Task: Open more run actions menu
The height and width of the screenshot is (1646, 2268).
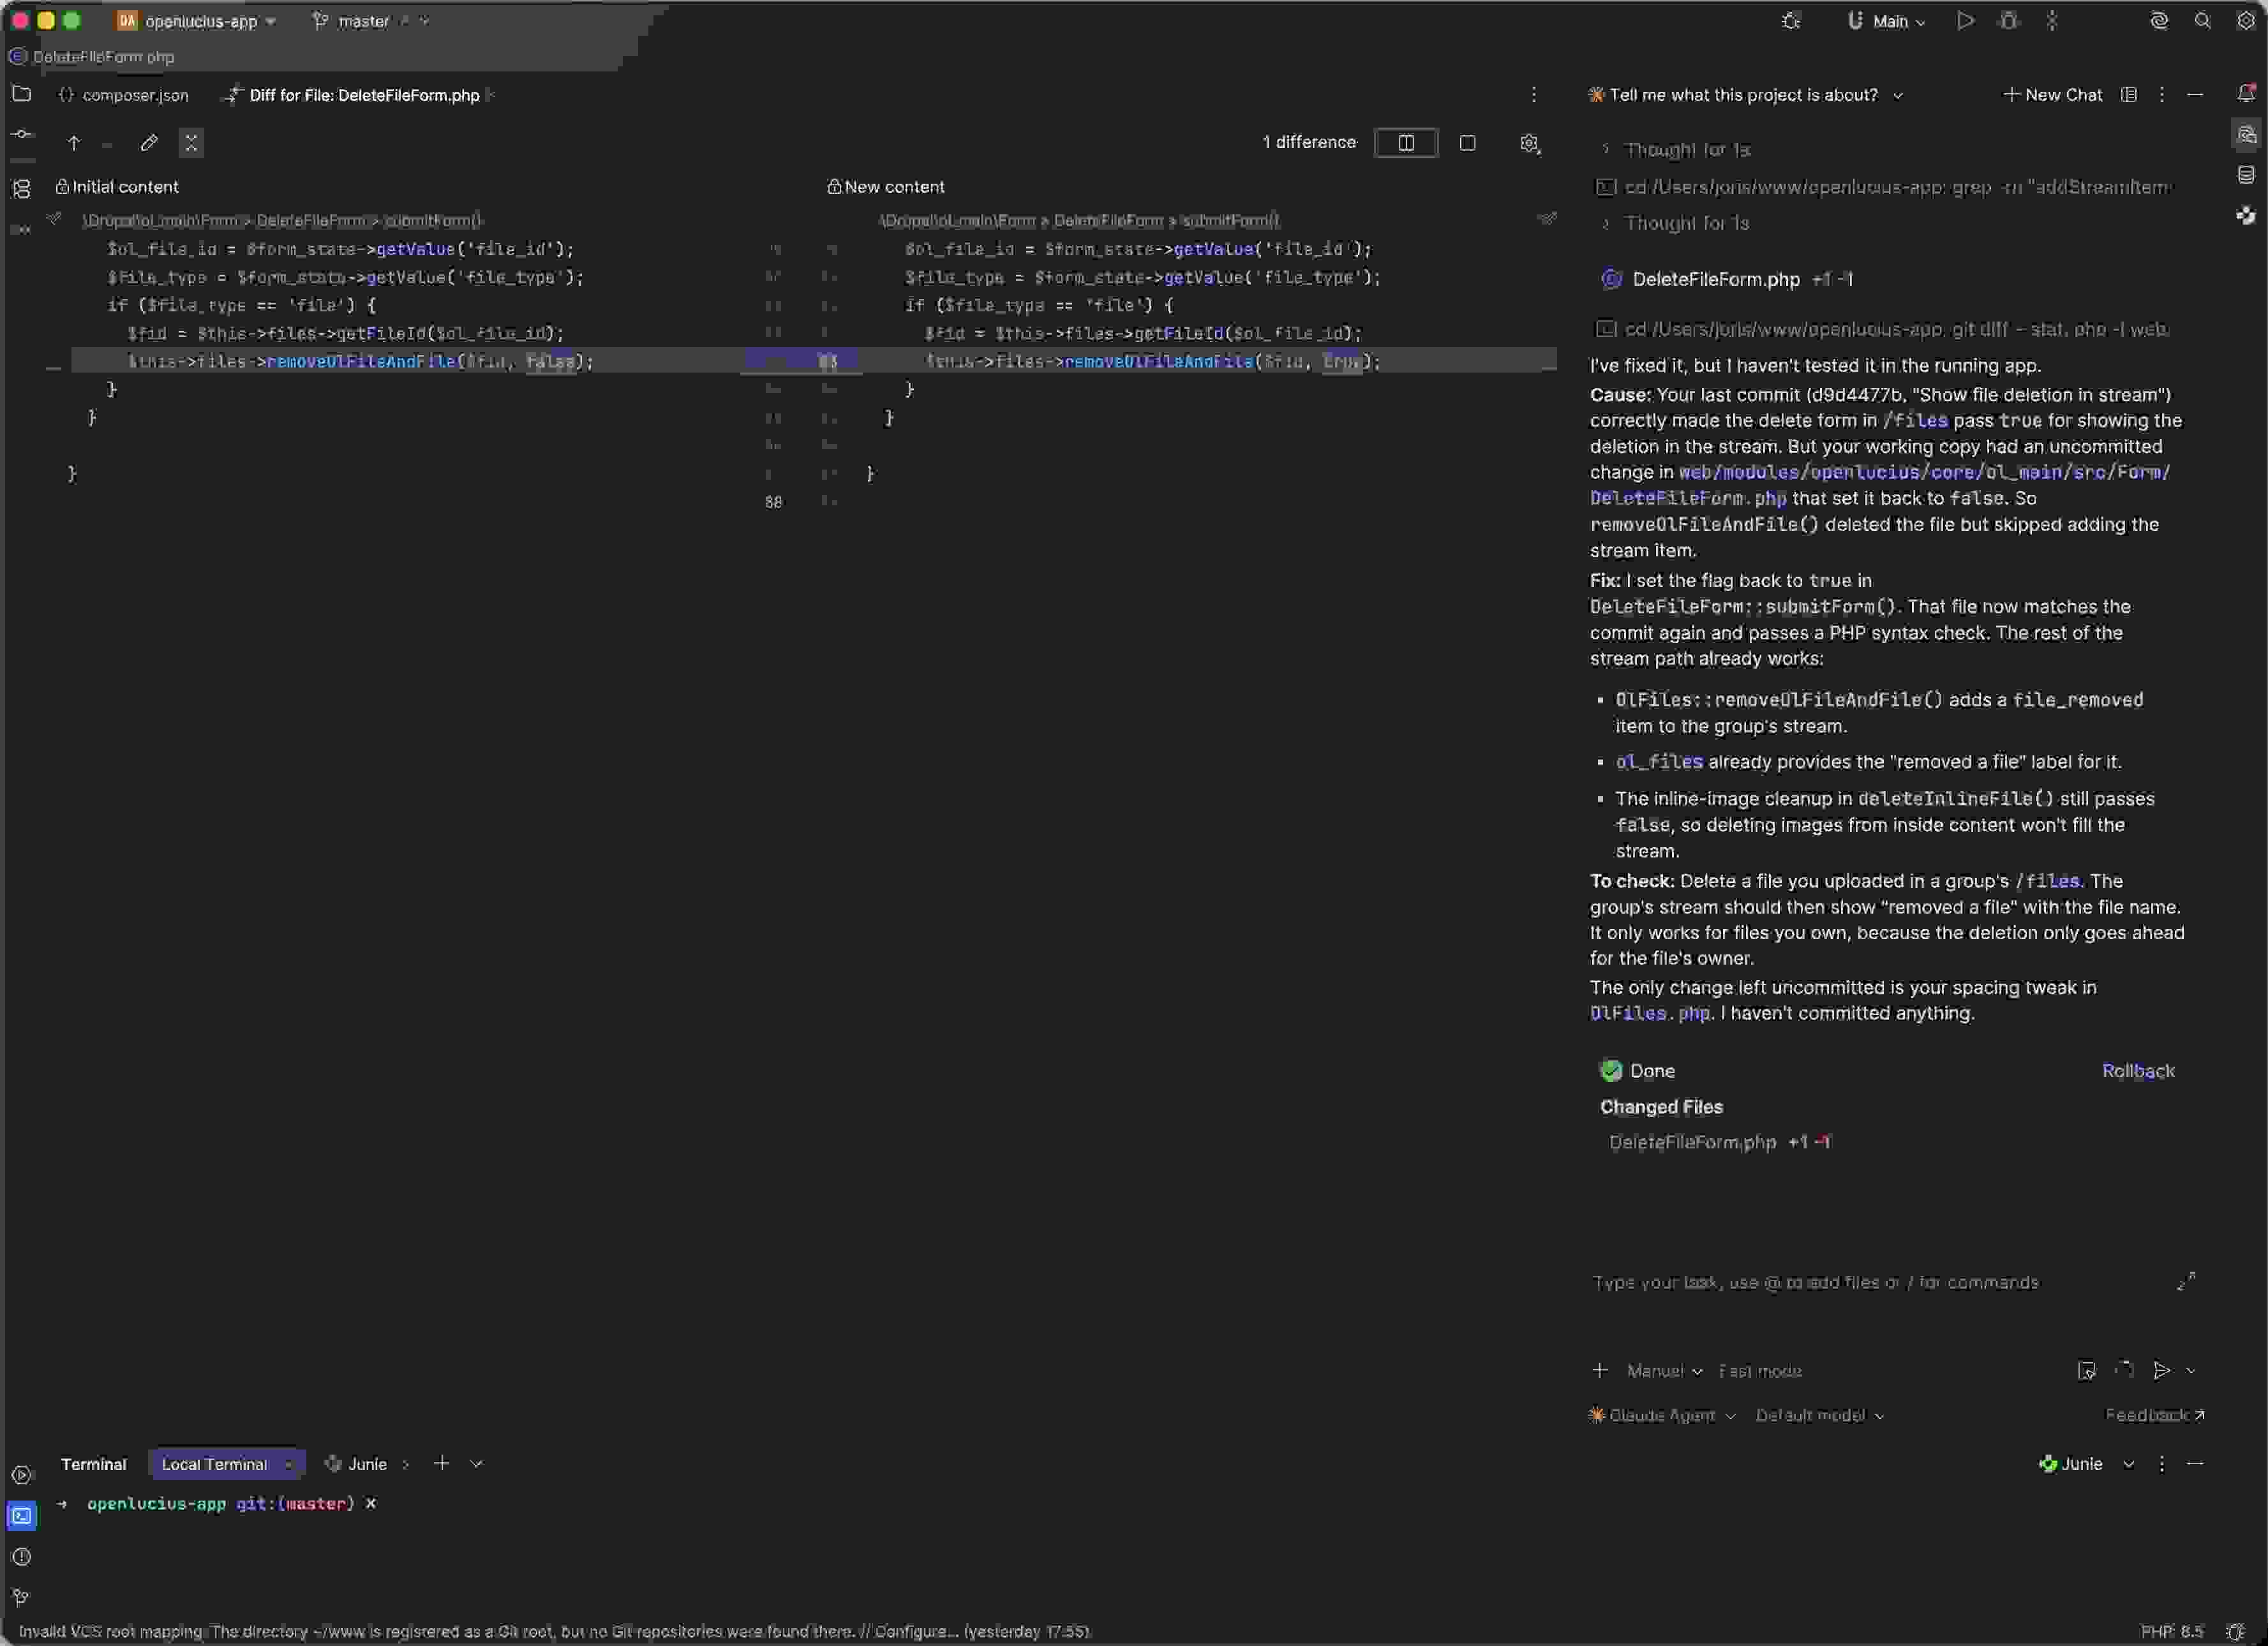Action: point(2052,21)
